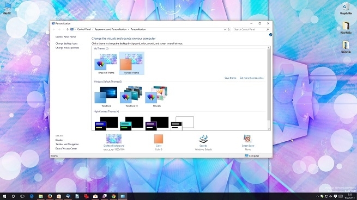Open the volume tray icon
The image size is (357, 200).
coord(331,196)
